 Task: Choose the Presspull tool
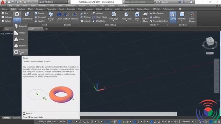[x=40, y=17]
